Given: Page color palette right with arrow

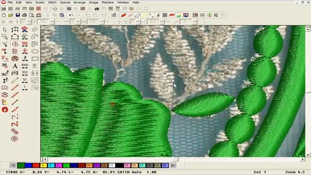Looking at the screenshot, I should [173, 165].
